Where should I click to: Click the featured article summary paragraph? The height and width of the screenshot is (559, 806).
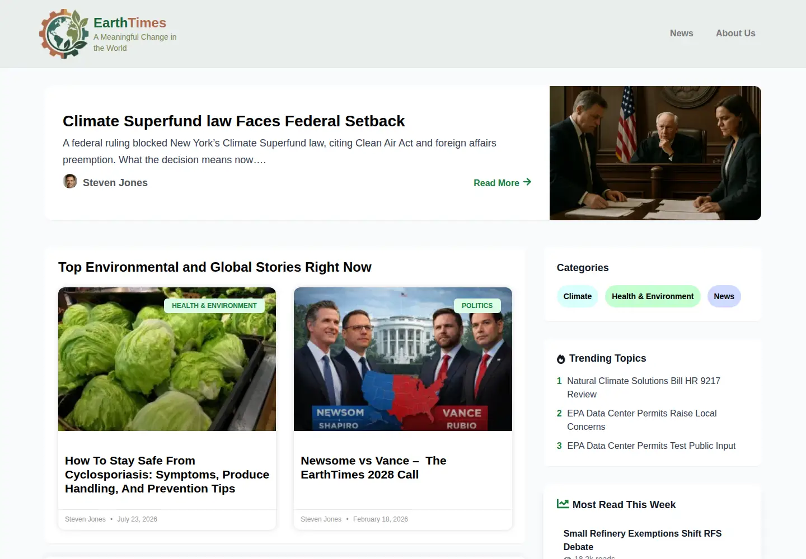(279, 151)
